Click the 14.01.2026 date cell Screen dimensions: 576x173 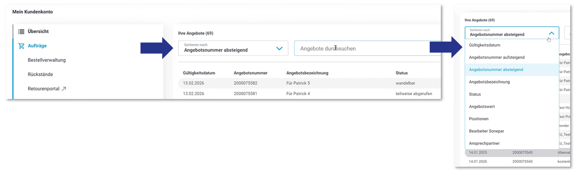click(478, 161)
